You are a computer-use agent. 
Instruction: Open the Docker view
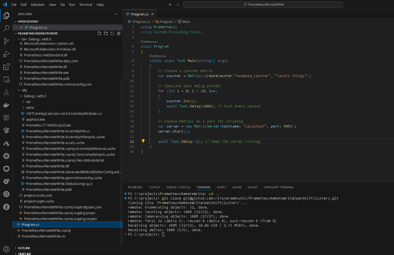click(x=6, y=105)
